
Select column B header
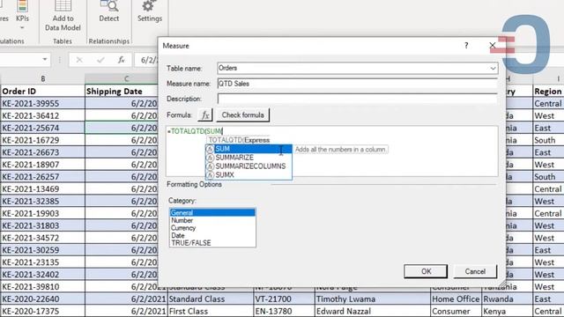[43, 78]
